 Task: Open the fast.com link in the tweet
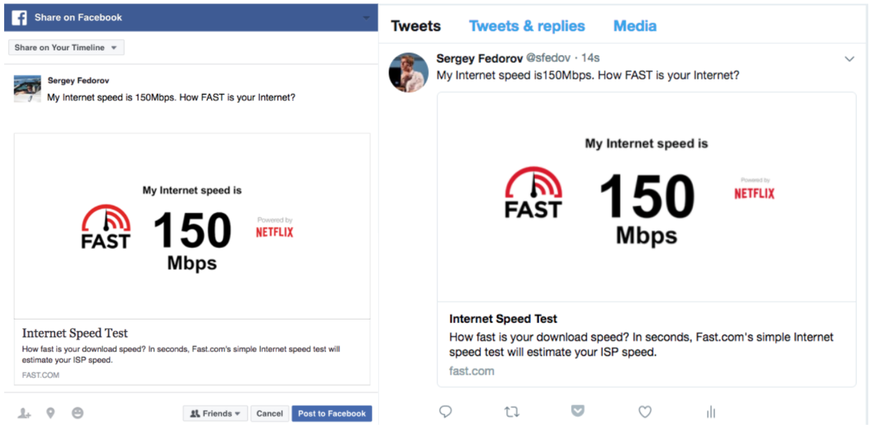471,370
